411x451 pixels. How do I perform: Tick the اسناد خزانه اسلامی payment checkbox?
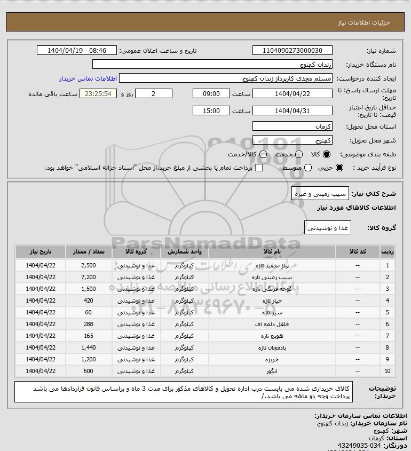pos(259,168)
